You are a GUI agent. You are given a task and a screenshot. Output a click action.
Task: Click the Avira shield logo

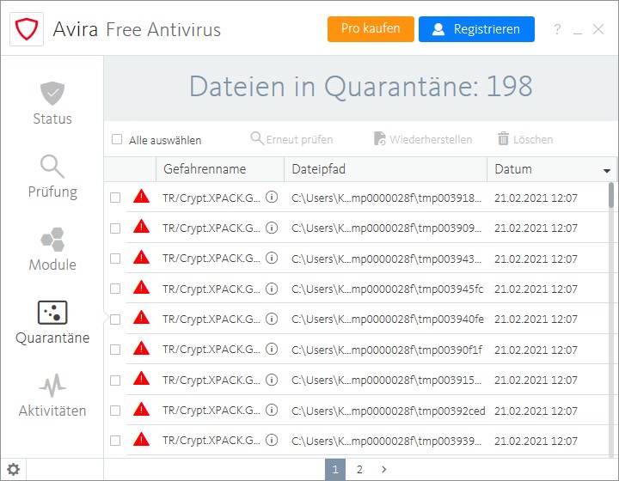tap(27, 29)
